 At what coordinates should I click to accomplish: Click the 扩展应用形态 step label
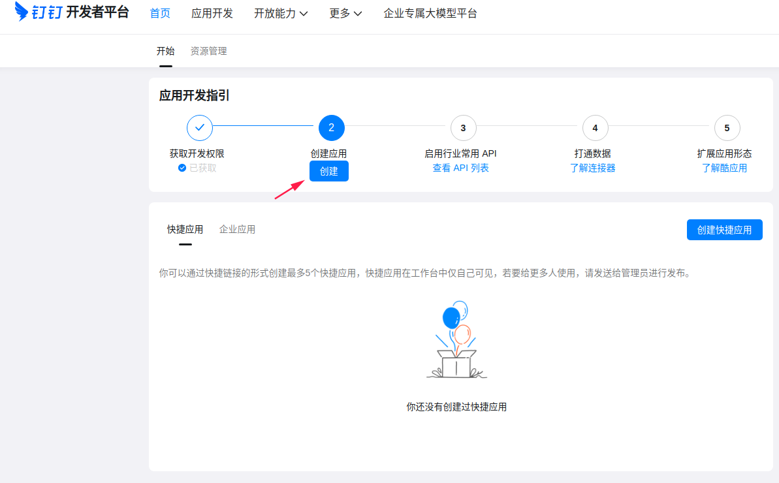click(724, 153)
